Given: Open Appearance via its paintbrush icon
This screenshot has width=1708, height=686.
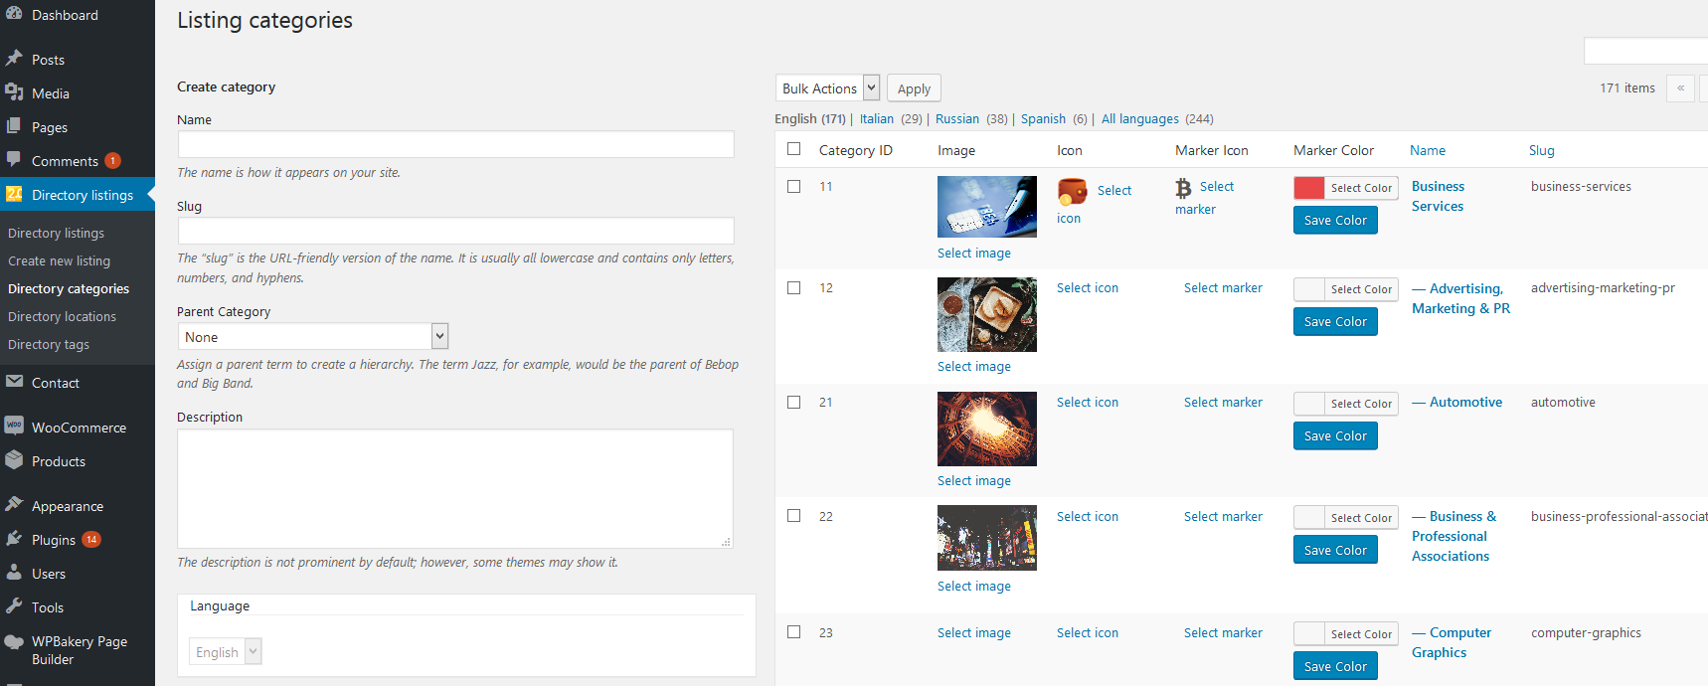Looking at the screenshot, I should pos(14,505).
